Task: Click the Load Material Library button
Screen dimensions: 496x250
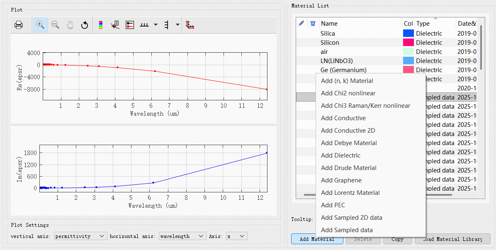Action: tap(452, 239)
